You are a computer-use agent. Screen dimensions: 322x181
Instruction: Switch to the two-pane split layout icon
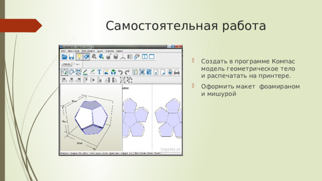[x=144, y=57]
